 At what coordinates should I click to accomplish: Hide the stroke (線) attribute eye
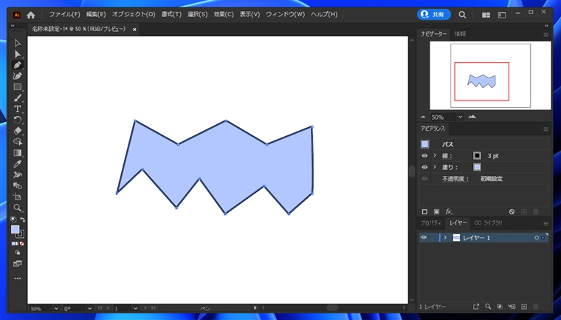(x=424, y=156)
